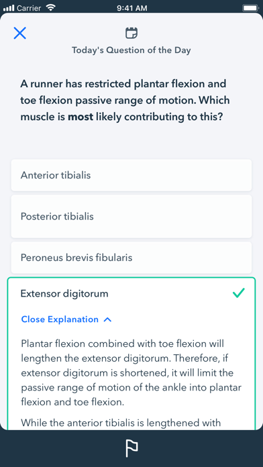Tap the 9:41 AM clock in status bar
The height and width of the screenshot is (467, 263).
pos(132,8)
